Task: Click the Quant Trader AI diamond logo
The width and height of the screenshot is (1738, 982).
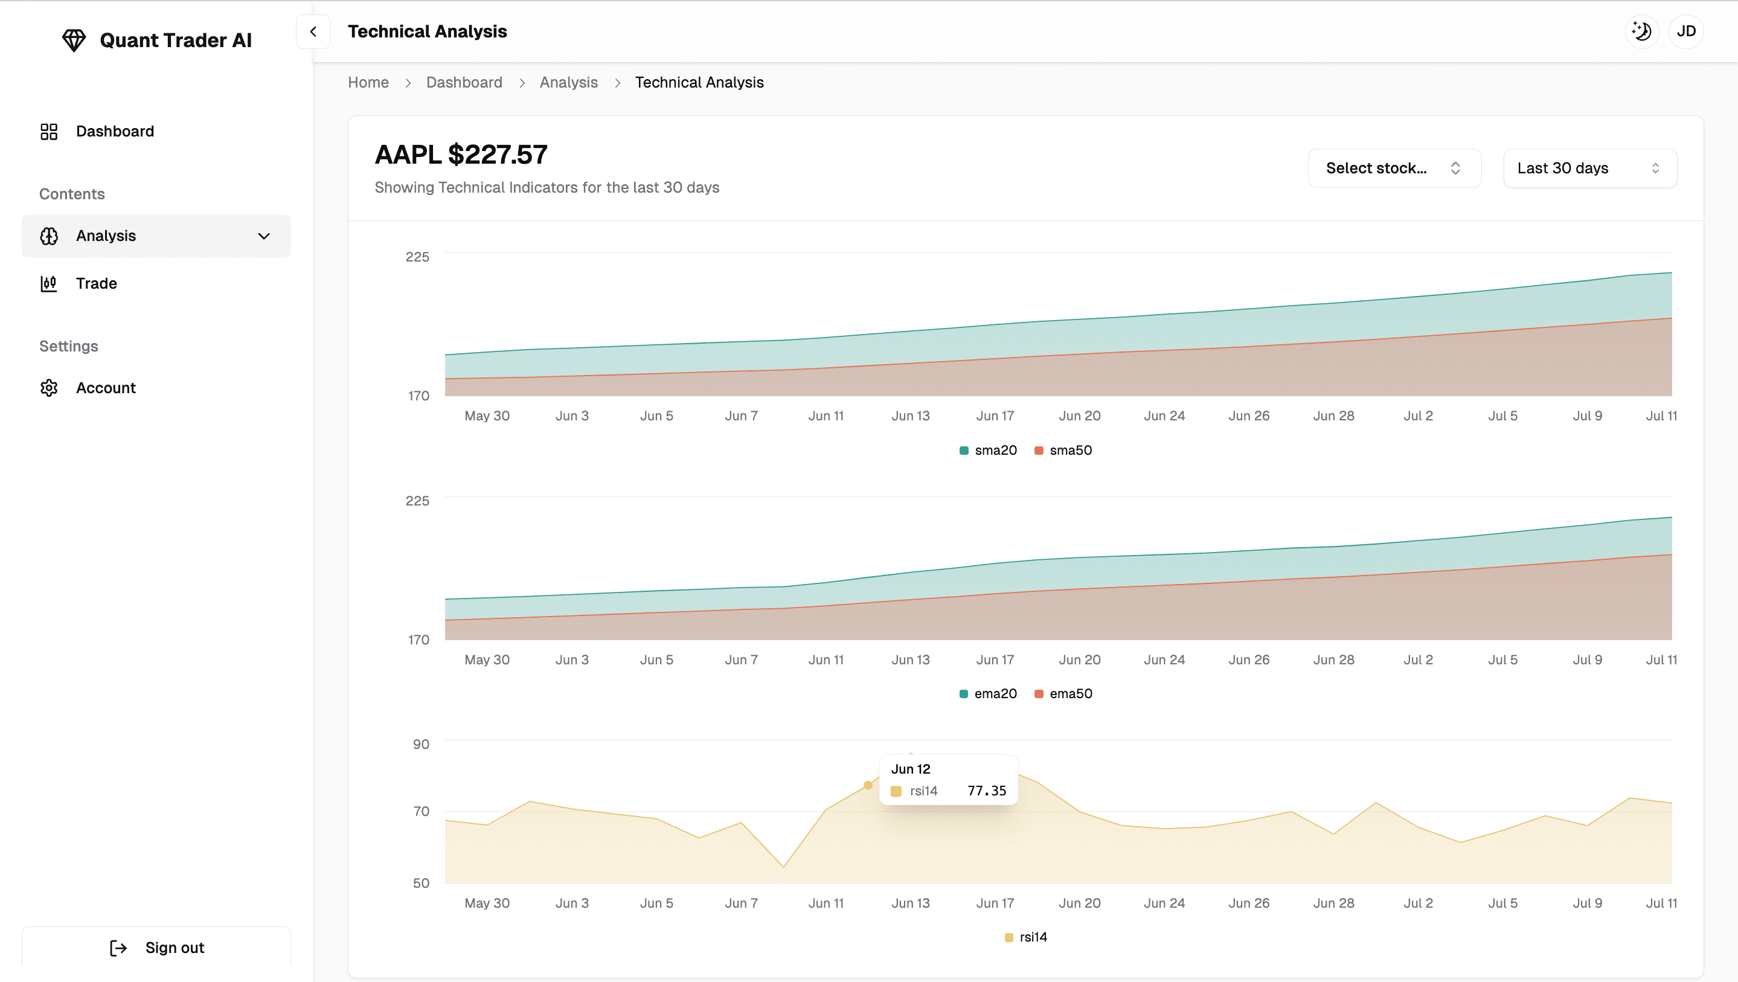Action: [74, 40]
